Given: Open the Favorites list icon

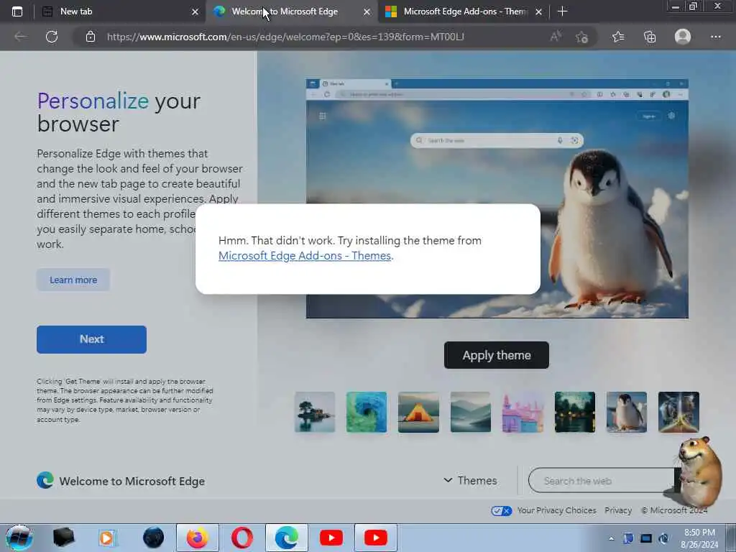Looking at the screenshot, I should (x=618, y=37).
